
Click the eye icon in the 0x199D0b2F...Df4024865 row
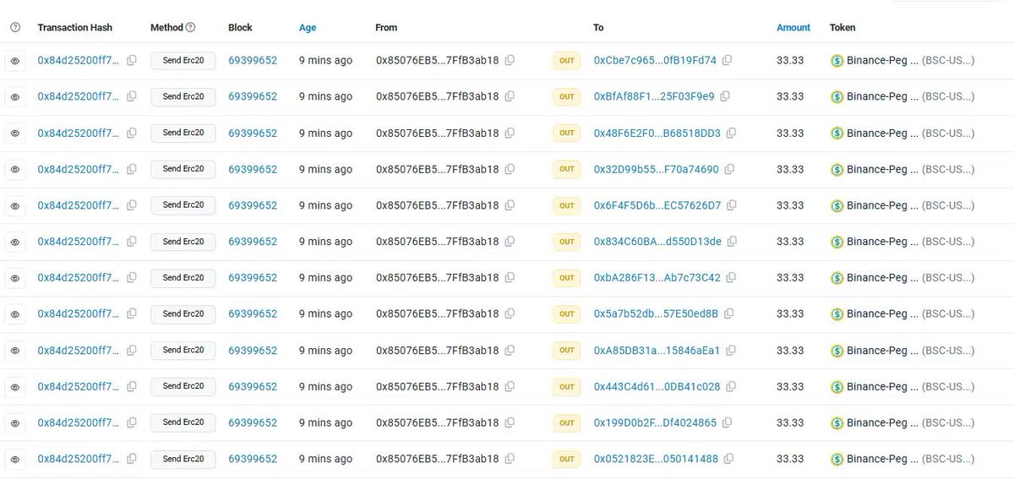[x=15, y=423]
